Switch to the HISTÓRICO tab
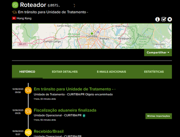The image size is (180, 137). pos(27,72)
